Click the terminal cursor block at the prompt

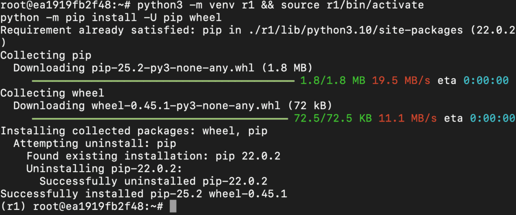(173, 207)
